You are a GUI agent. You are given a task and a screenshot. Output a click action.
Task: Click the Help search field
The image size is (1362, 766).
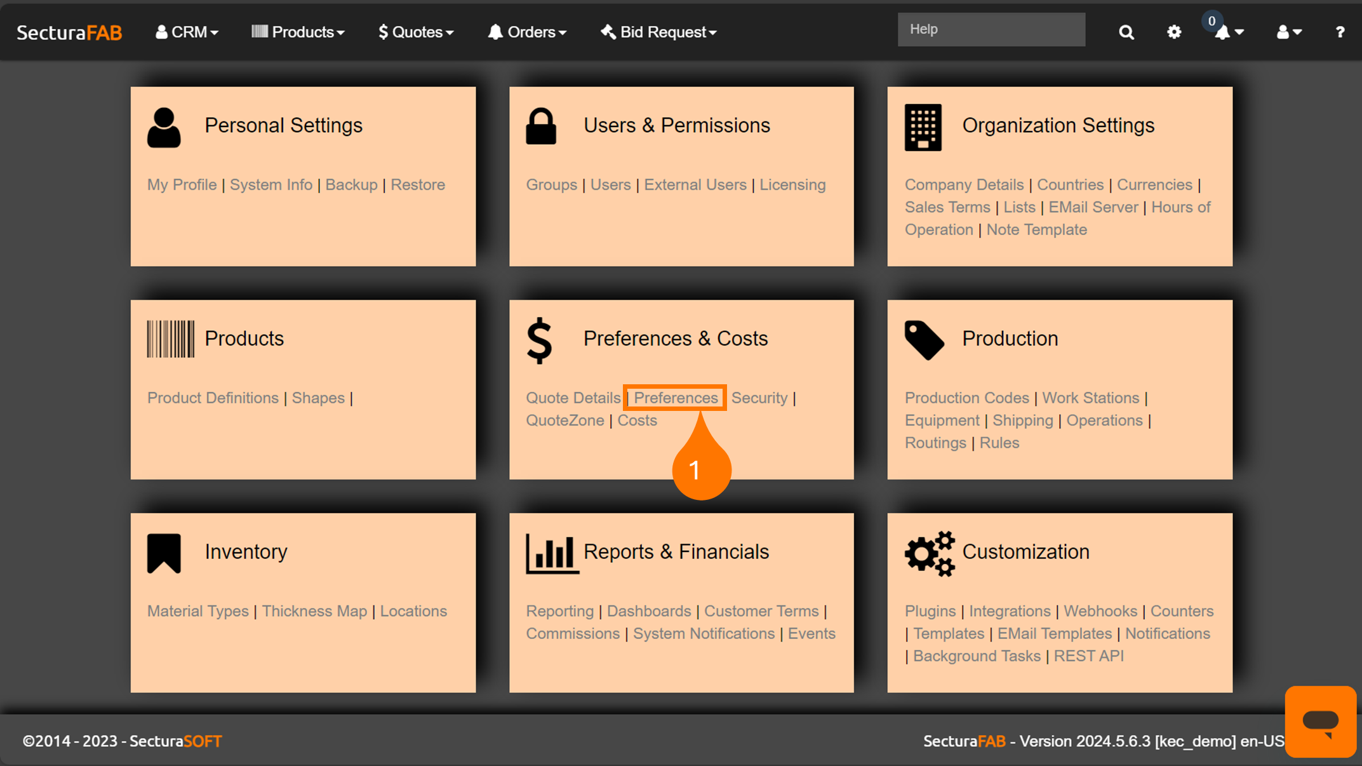click(991, 29)
